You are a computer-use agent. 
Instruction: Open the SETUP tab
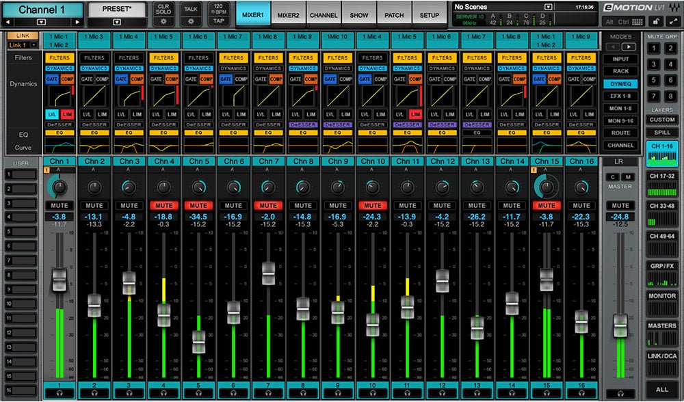click(430, 15)
